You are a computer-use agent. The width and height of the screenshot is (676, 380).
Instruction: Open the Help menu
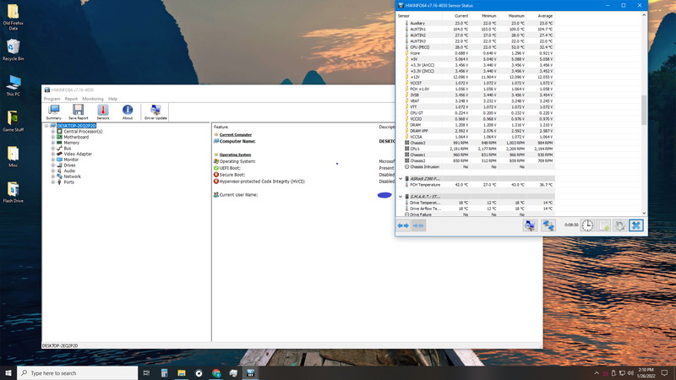[x=112, y=99]
